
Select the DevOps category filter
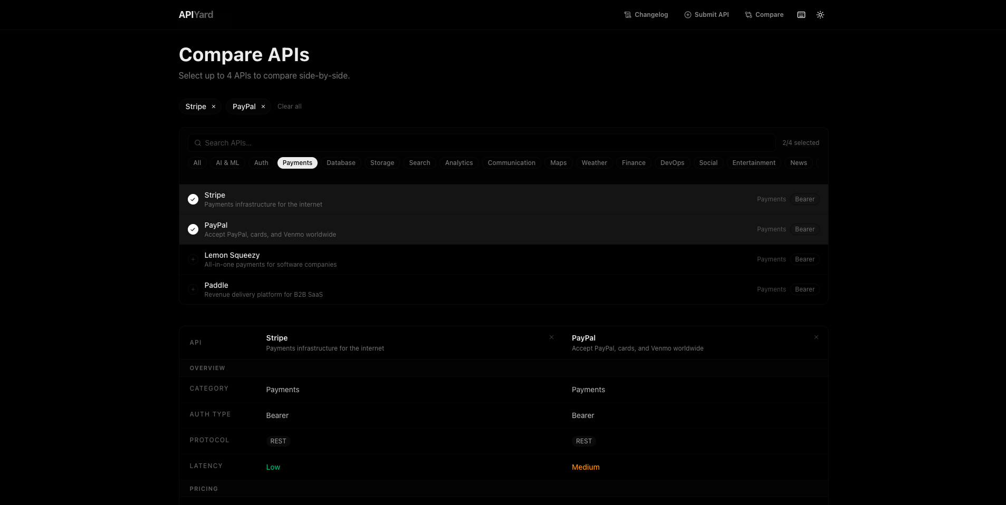[673, 163]
